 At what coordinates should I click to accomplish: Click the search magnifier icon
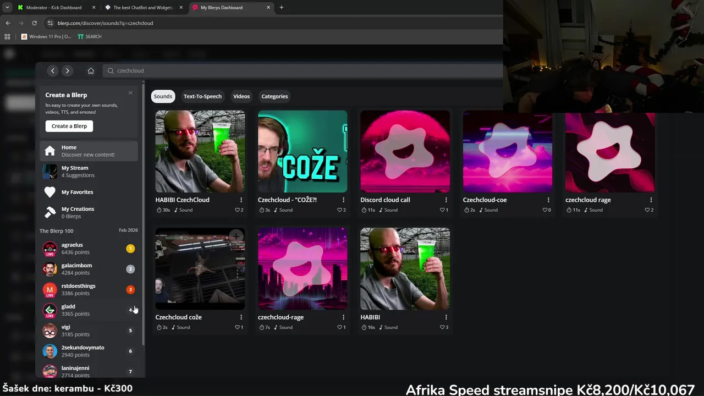tap(111, 70)
